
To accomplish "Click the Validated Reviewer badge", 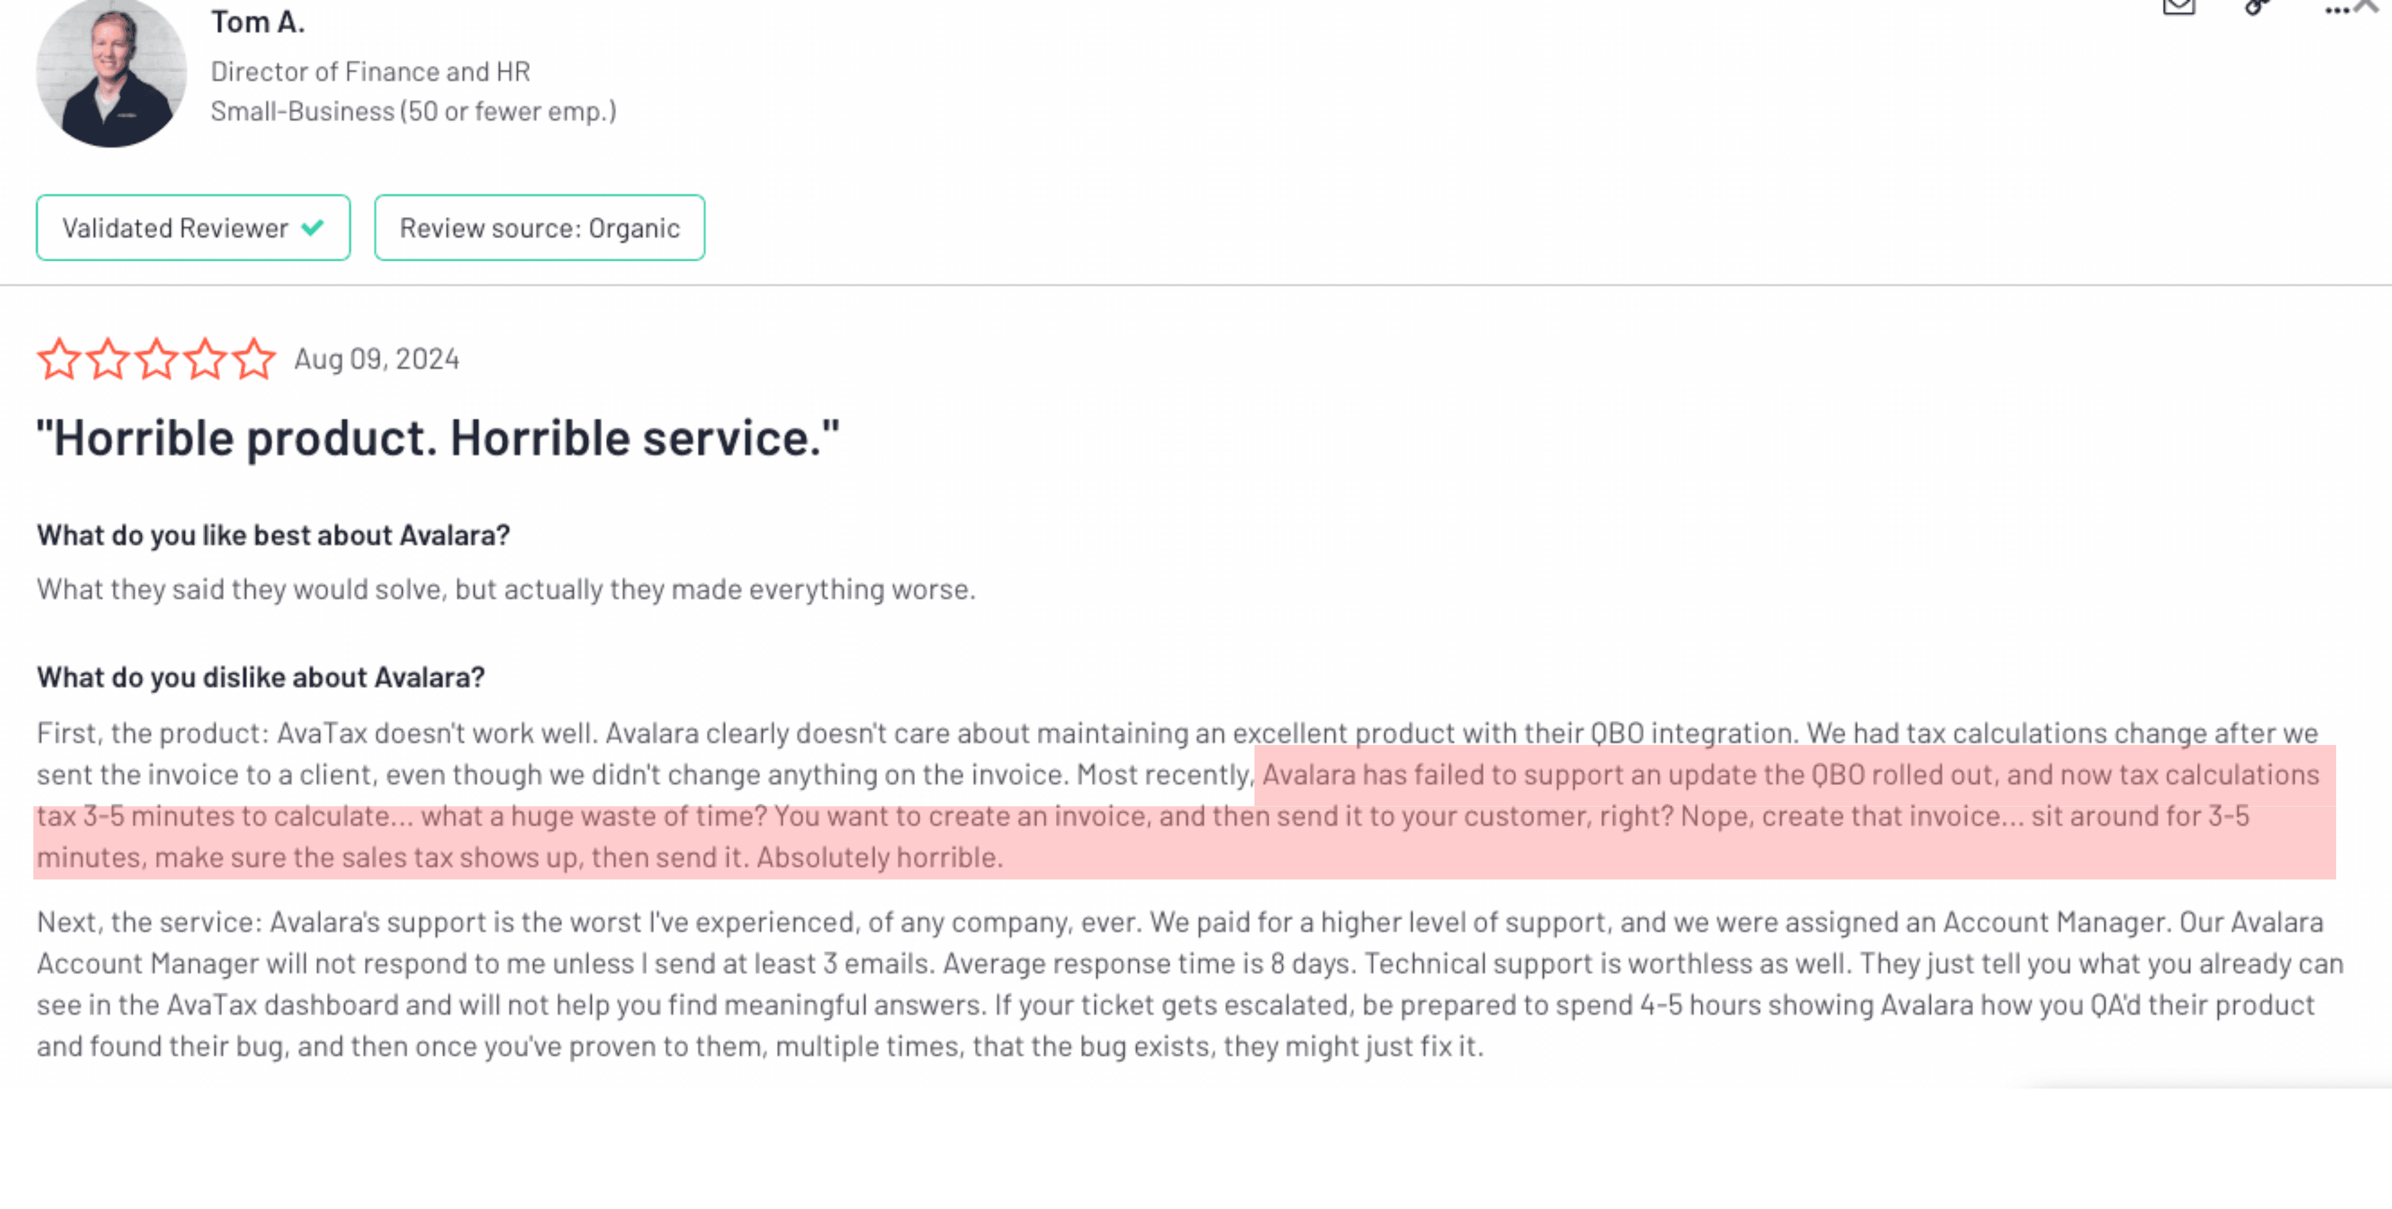I will coord(192,227).
